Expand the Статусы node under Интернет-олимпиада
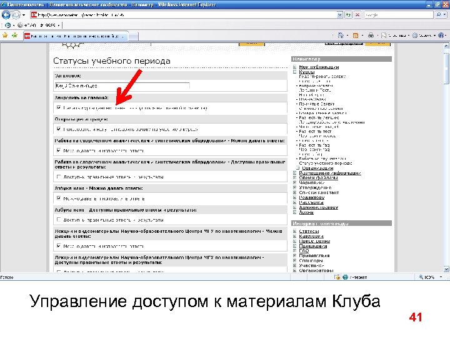Viewport: 450px width, 337px height. click(x=294, y=232)
